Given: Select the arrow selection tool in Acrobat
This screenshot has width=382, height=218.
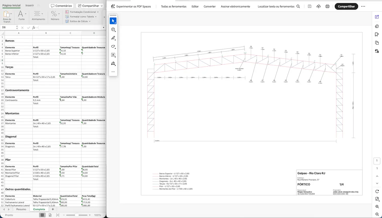Looking at the screenshot, I should click(x=113, y=21).
